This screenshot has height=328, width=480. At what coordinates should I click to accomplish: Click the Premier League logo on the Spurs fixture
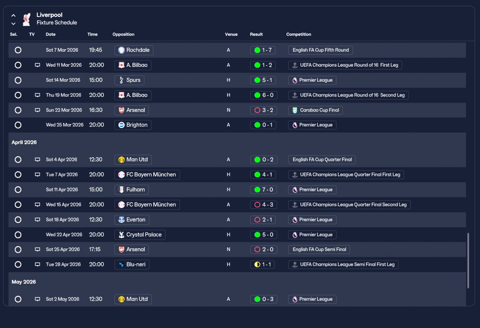tap(295, 80)
